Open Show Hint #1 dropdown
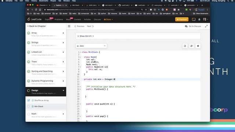 [x=86, y=36]
